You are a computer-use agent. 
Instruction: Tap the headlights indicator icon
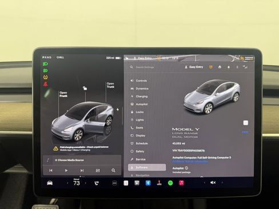pos(45,64)
